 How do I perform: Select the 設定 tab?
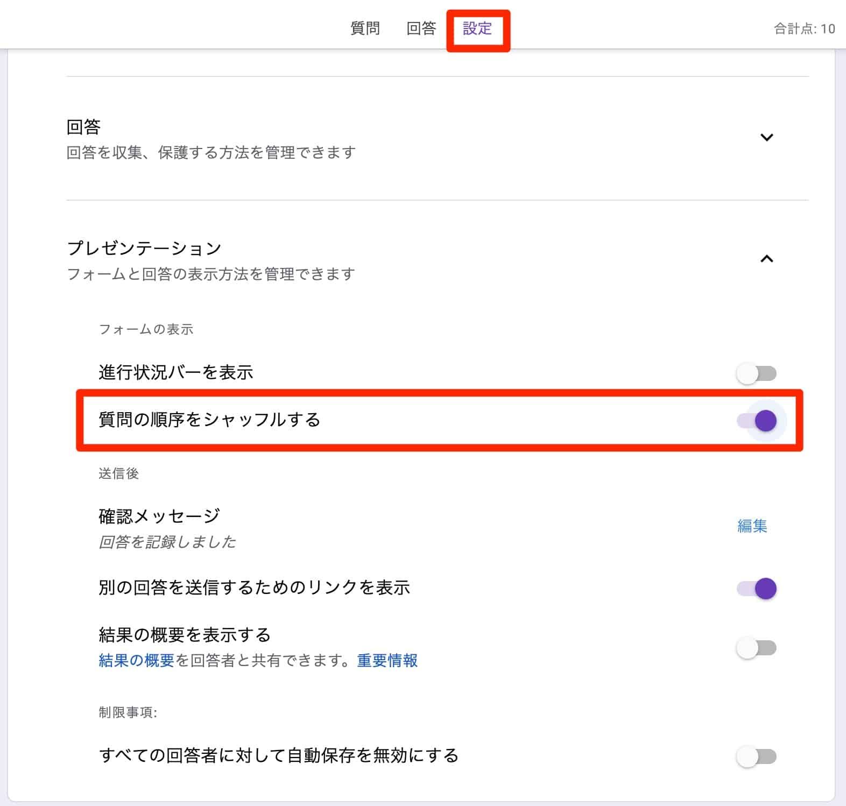click(477, 28)
